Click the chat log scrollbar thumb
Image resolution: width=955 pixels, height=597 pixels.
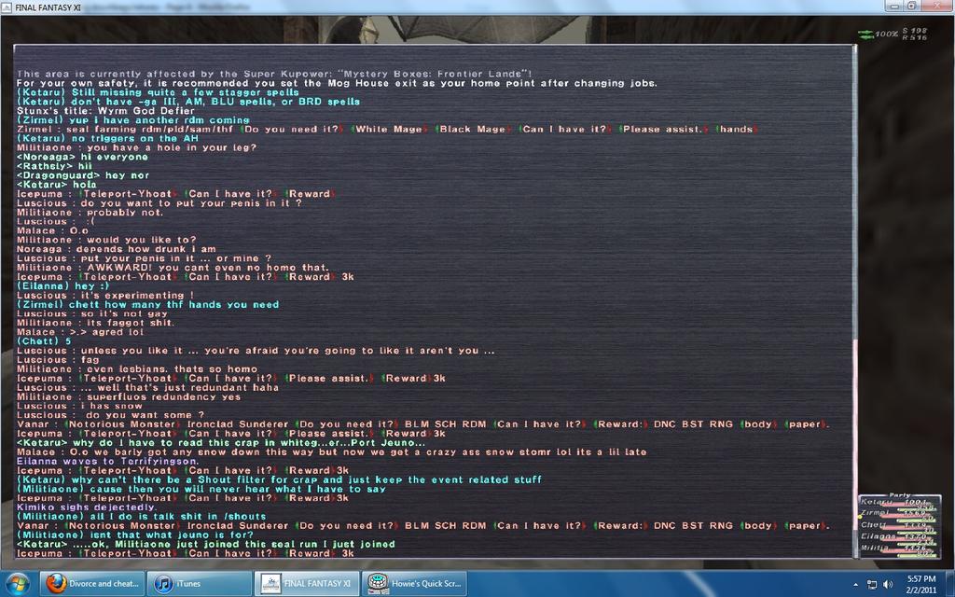coord(854,448)
